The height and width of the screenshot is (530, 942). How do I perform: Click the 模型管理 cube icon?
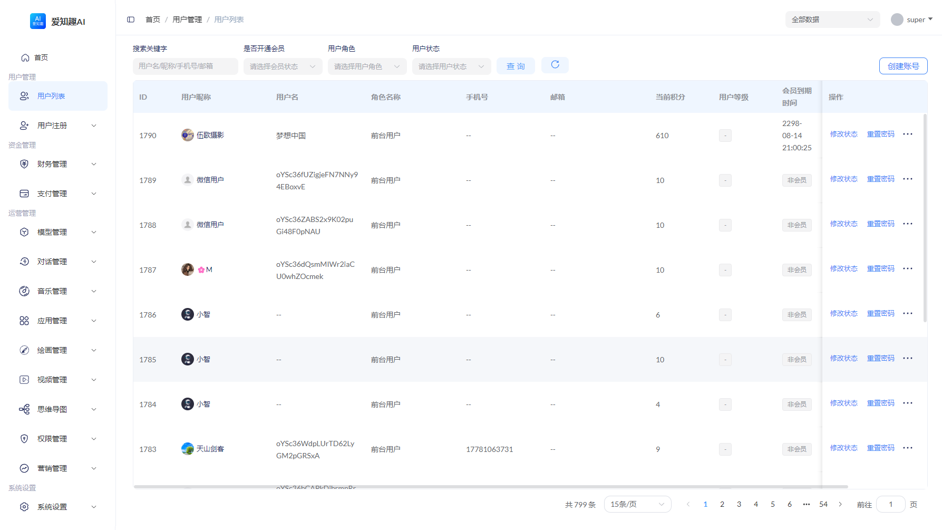[x=24, y=232]
